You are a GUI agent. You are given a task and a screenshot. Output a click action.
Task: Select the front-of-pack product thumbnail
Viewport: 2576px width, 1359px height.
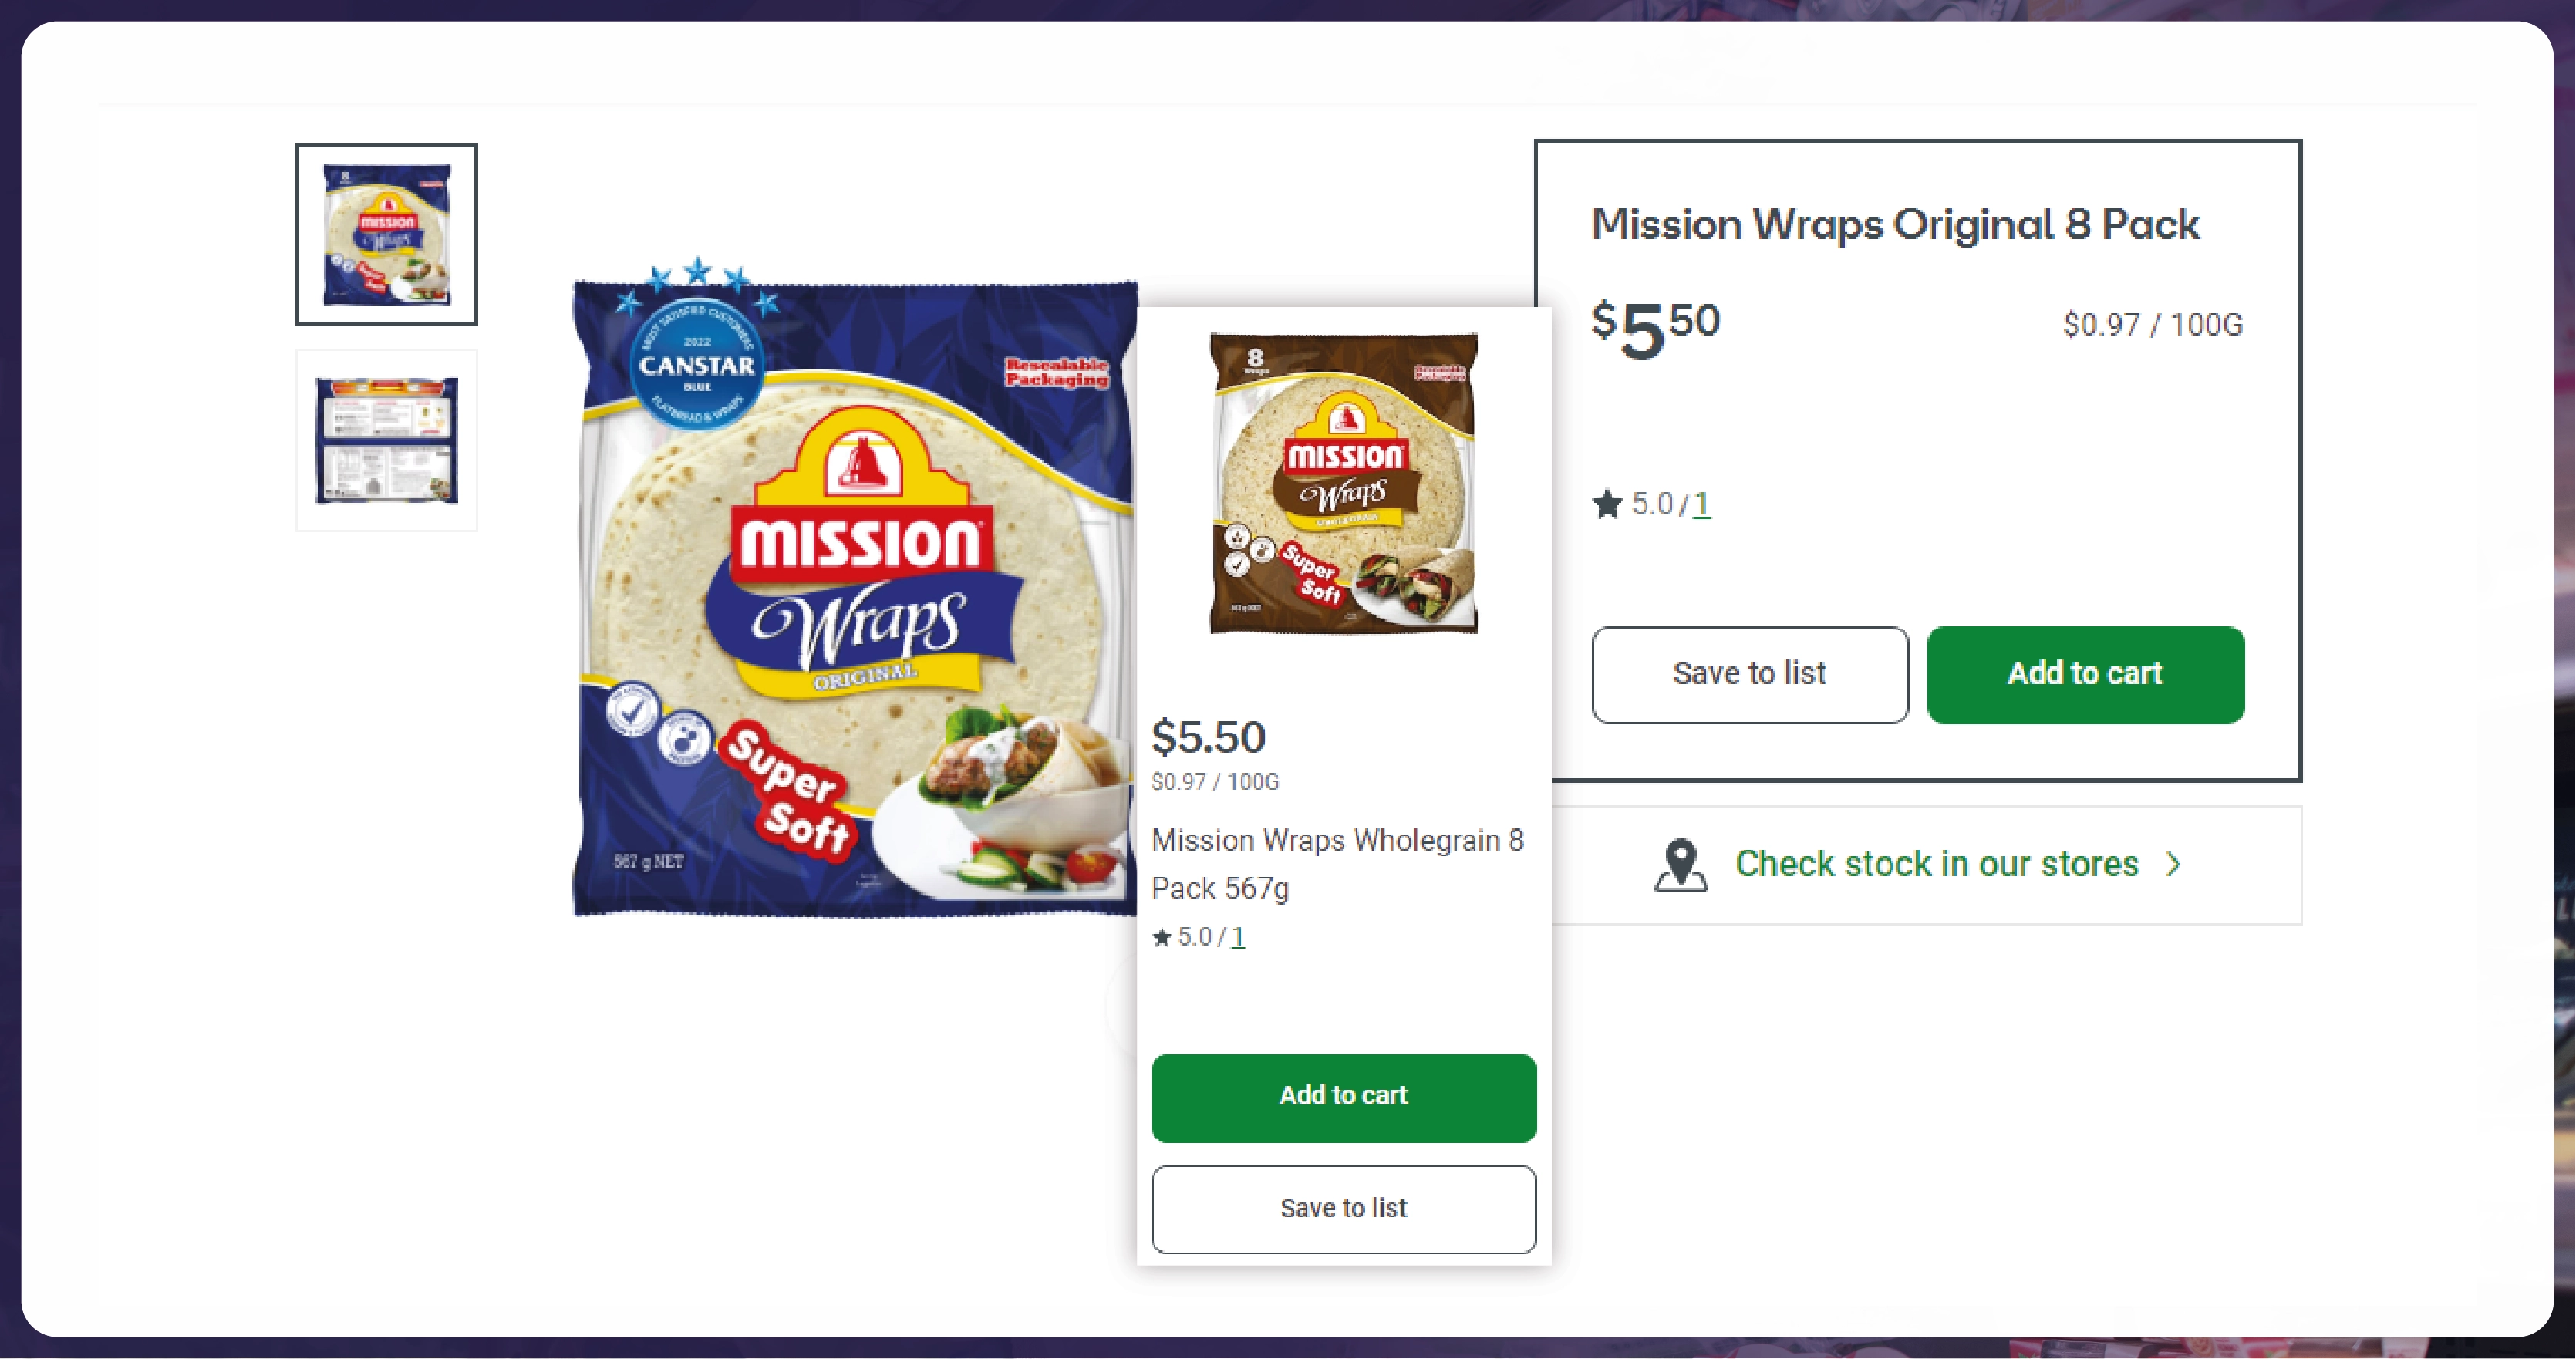click(x=386, y=235)
